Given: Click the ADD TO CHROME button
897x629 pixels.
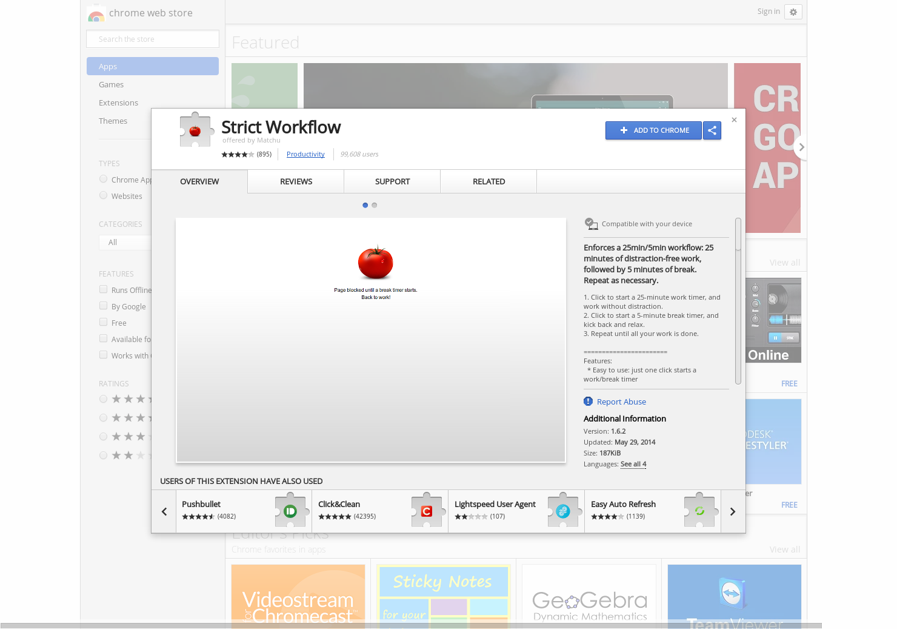Looking at the screenshot, I should click(x=653, y=130).
